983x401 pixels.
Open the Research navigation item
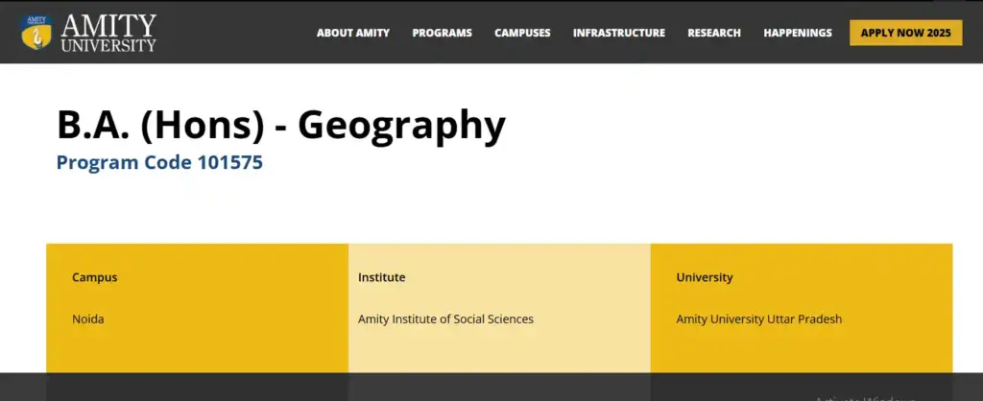click(x=713, y=33)
